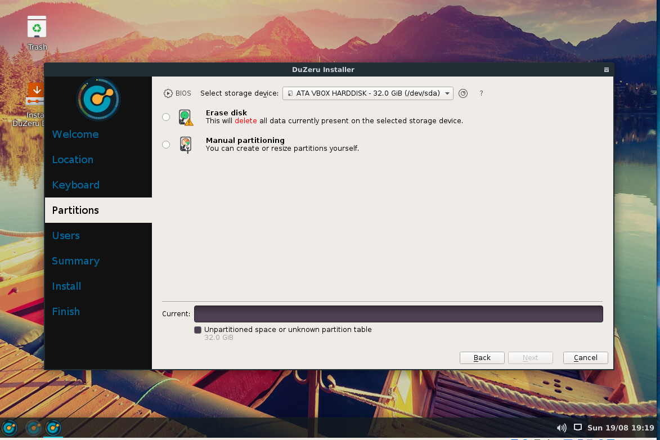Click the 'Select storage device:' label

point(239,93)
